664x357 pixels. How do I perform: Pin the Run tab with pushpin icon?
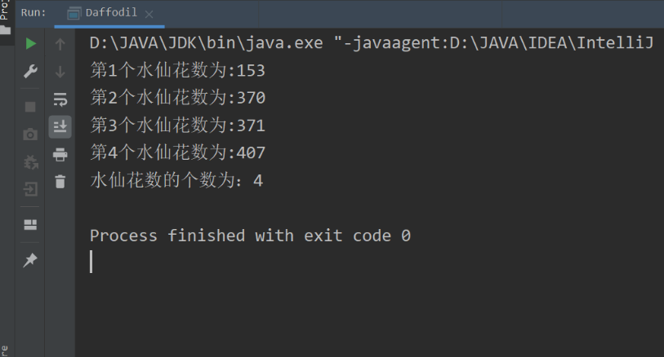(x=30, y=260)
